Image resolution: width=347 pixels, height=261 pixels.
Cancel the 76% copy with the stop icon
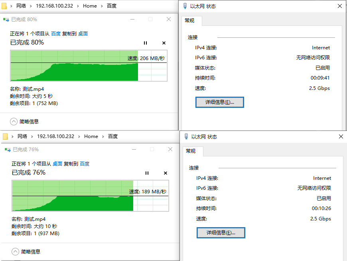click(165, 173)
